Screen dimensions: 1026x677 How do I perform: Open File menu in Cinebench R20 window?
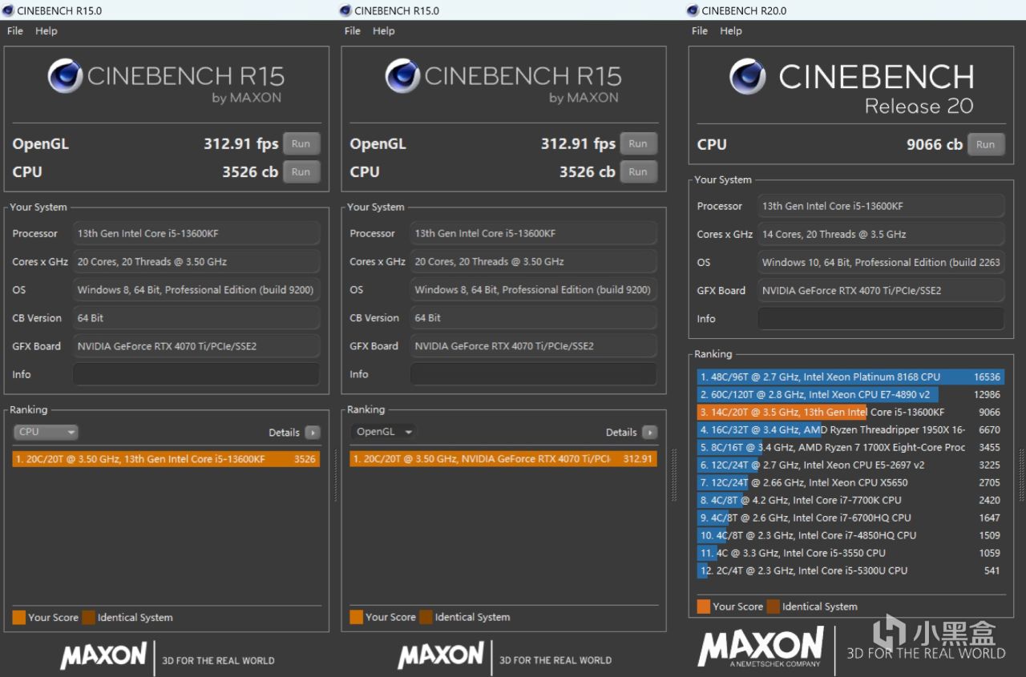pyautogui.click(x=700, y=31)
